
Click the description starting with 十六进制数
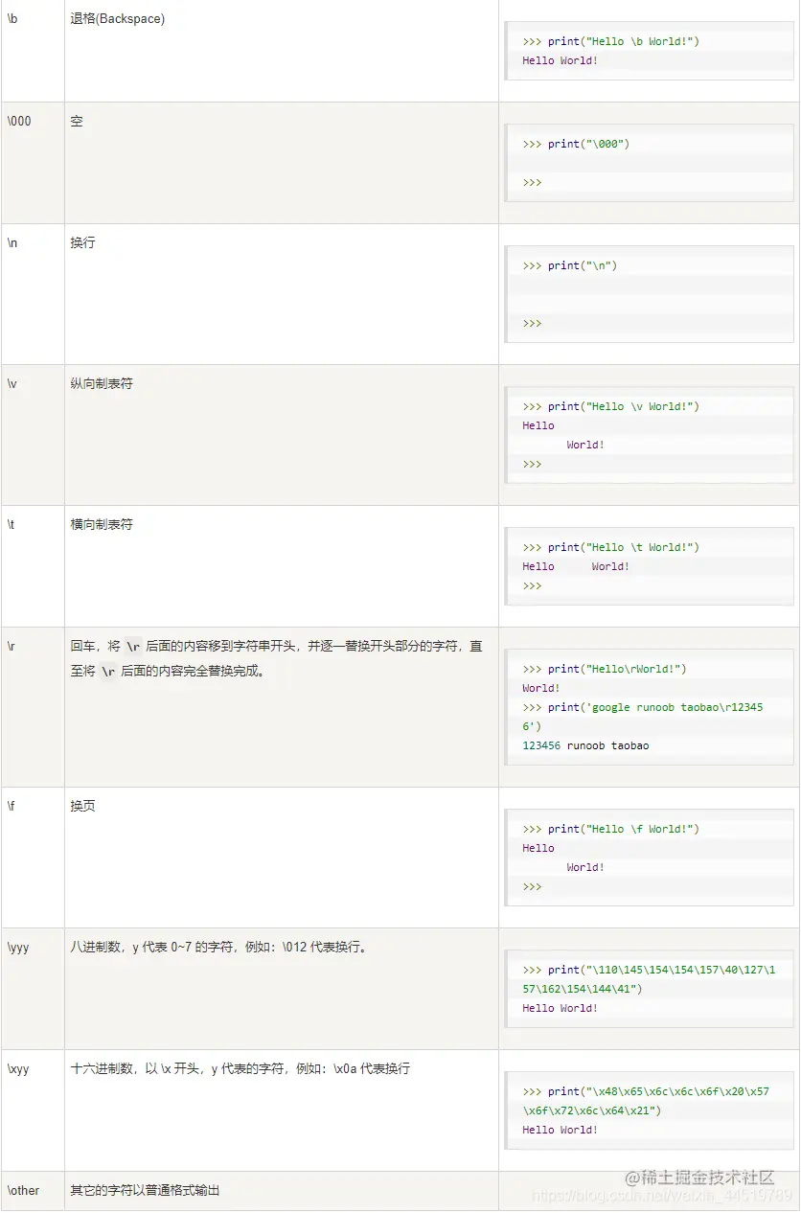click(x=240, y=1068)
